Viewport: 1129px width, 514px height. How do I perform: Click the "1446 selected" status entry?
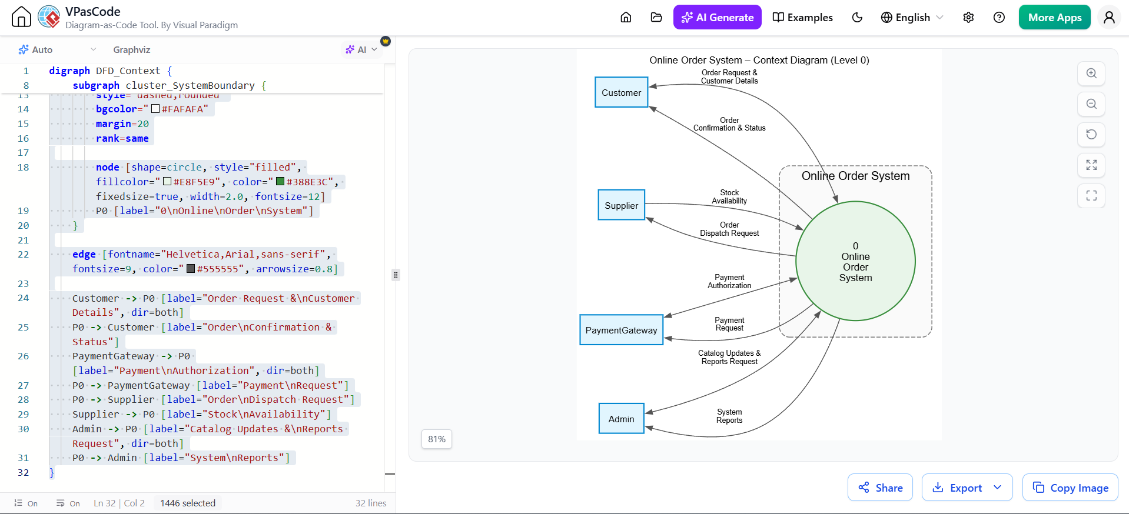[x=188, y=503]
